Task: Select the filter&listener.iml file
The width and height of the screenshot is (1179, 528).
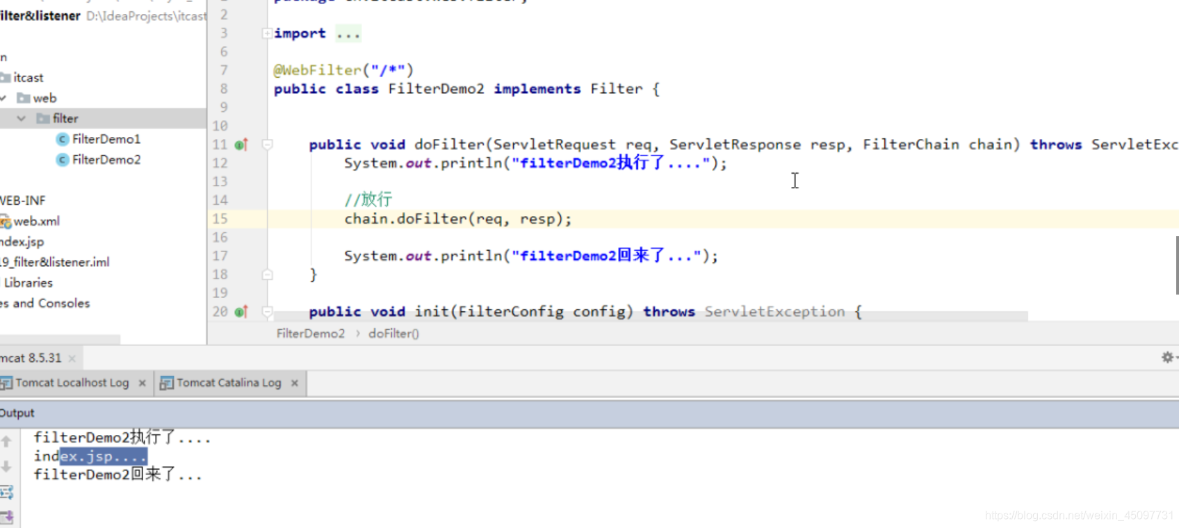Action: pyautogui.click(x=55, y=262)
